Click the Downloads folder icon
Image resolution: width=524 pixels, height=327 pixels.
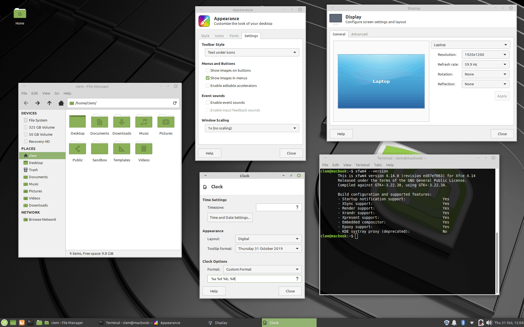click(121, 122)
